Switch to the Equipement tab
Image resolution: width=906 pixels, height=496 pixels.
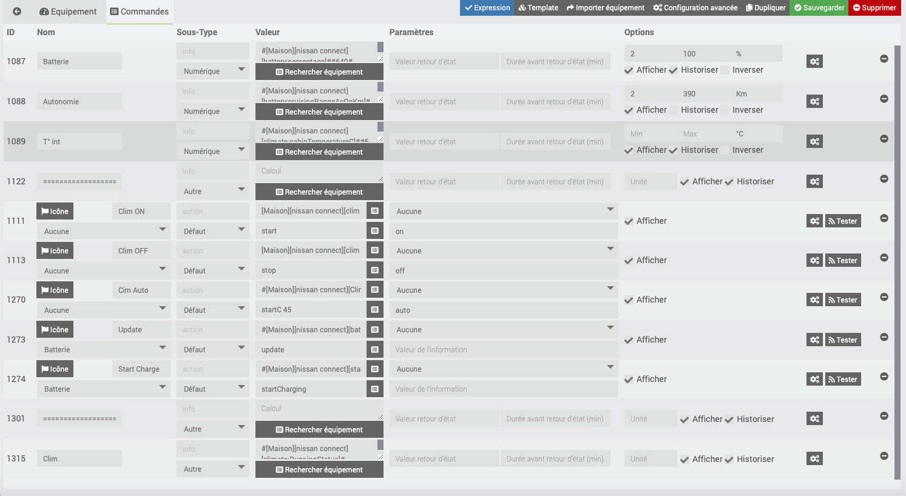[x=68, y=12]
